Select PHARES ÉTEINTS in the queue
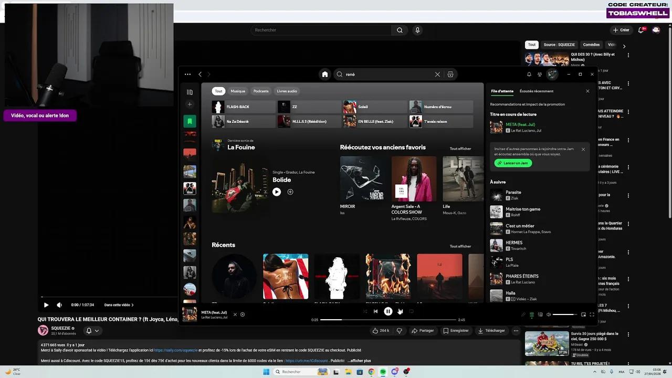 coord(541,279)
